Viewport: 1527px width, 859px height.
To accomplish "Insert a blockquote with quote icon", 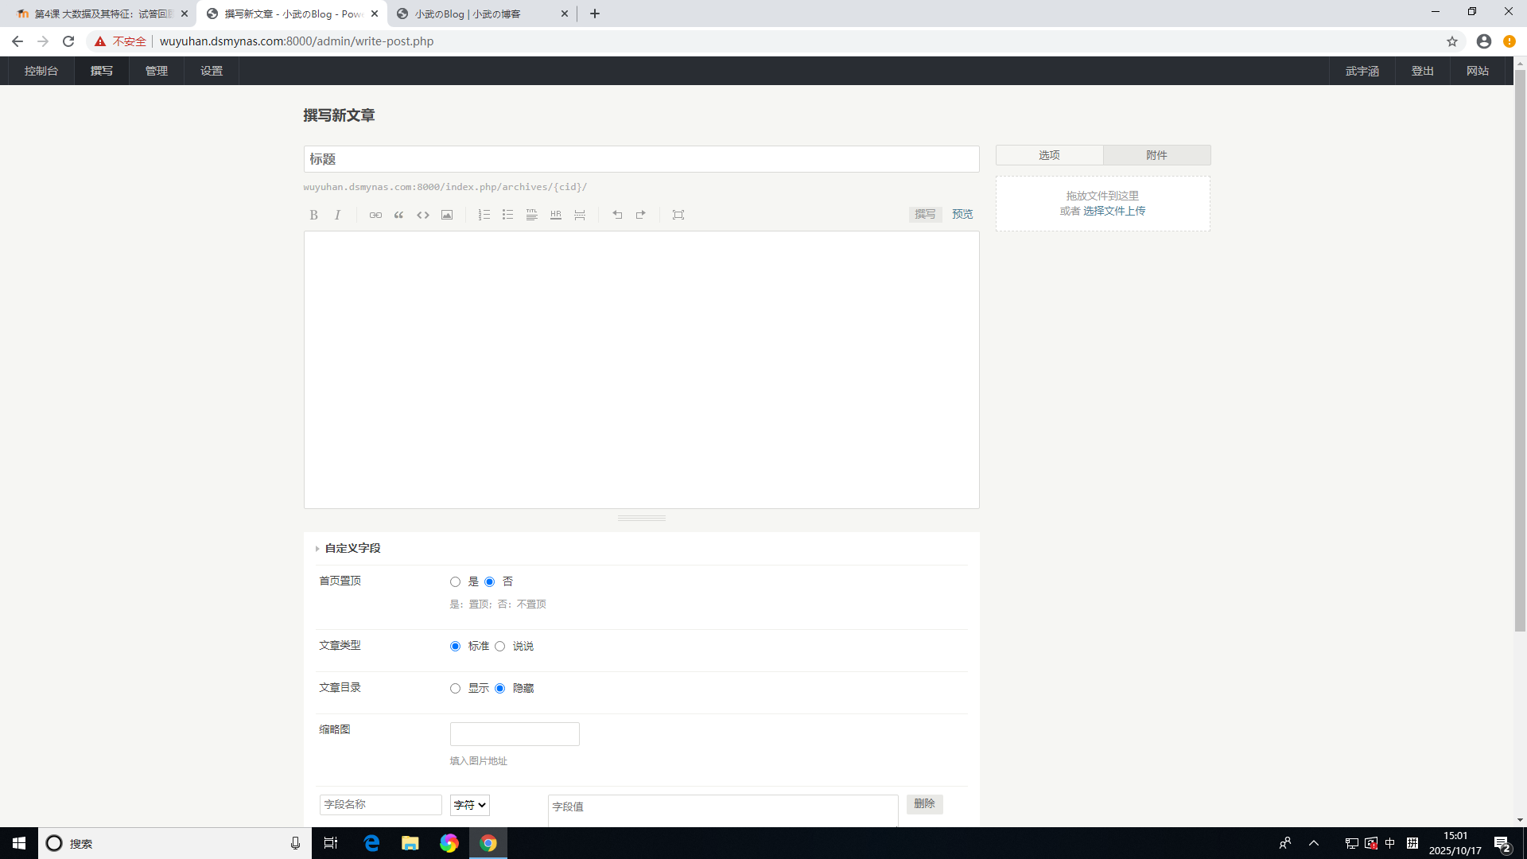I will 398,215.
